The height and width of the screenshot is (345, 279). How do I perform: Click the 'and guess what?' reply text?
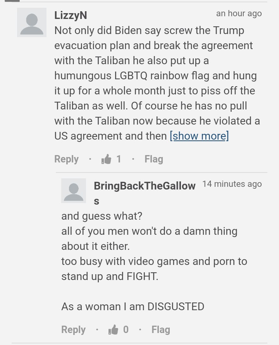pos(102,216)
